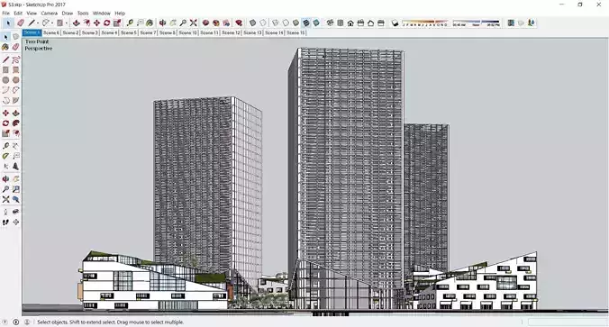Open the Draw menu
This screenshot has height=327, width=609.
(x=68, y=13)
